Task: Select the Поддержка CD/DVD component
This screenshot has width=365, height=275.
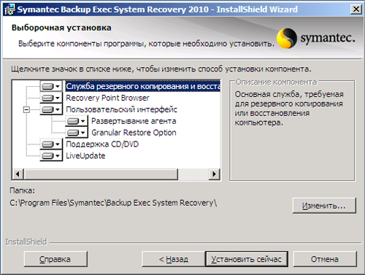Action: coord(102,144)
